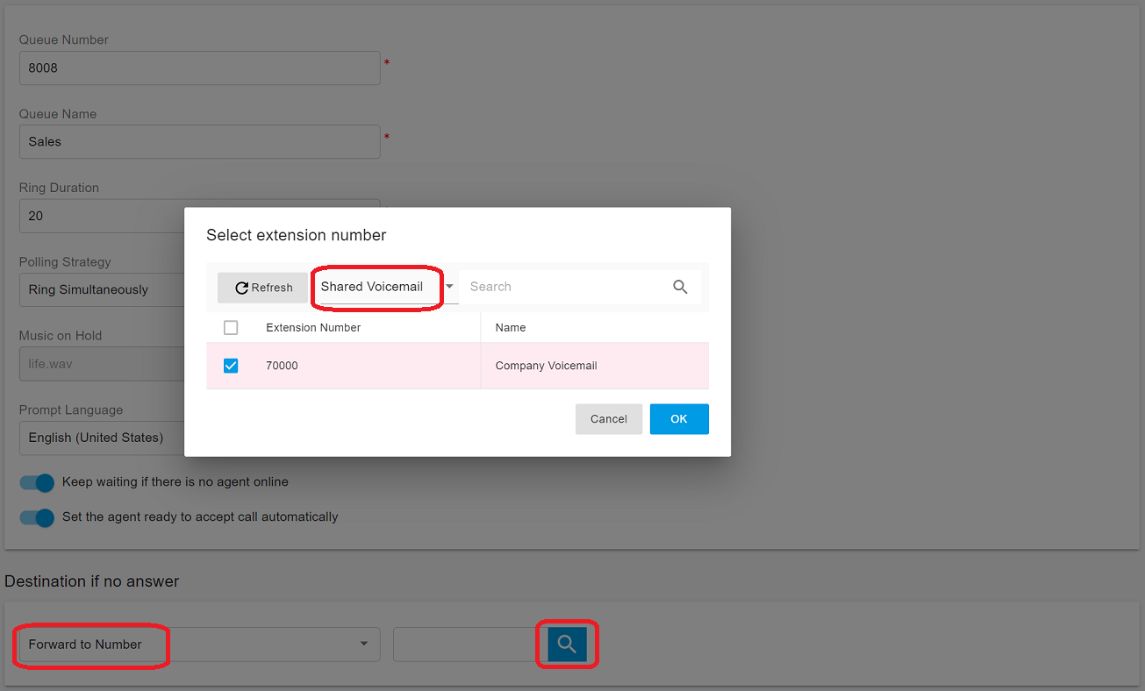This screenshot has height=691, width=1145.
Task: Click the Queue Name field showing Sales
Action: click(199, 141)
